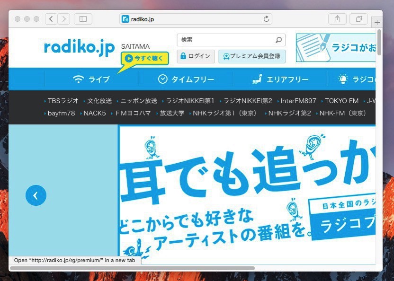The width and height of the screenshot is (394, 281).
Task: Click the 今すぐ聴く listen now button
Action: [x=145, y=59]
